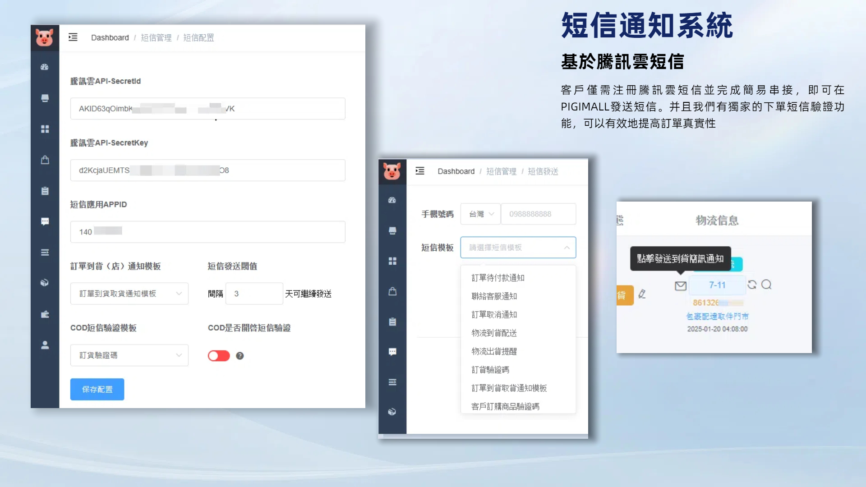Collapse the 請選擇短信模板 dropdown
The height and width of the screenshot is (487, 866).
click(x=518, y=248)
